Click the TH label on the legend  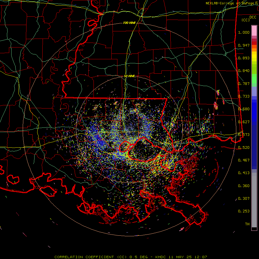click(247, 224)
